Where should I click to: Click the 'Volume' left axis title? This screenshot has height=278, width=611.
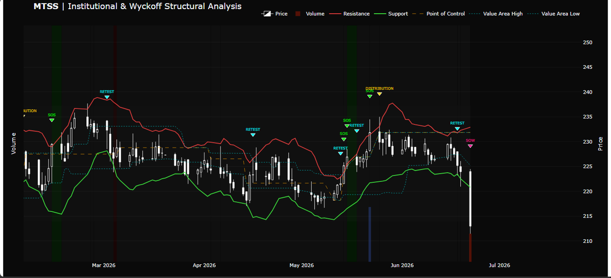(14, 144)
